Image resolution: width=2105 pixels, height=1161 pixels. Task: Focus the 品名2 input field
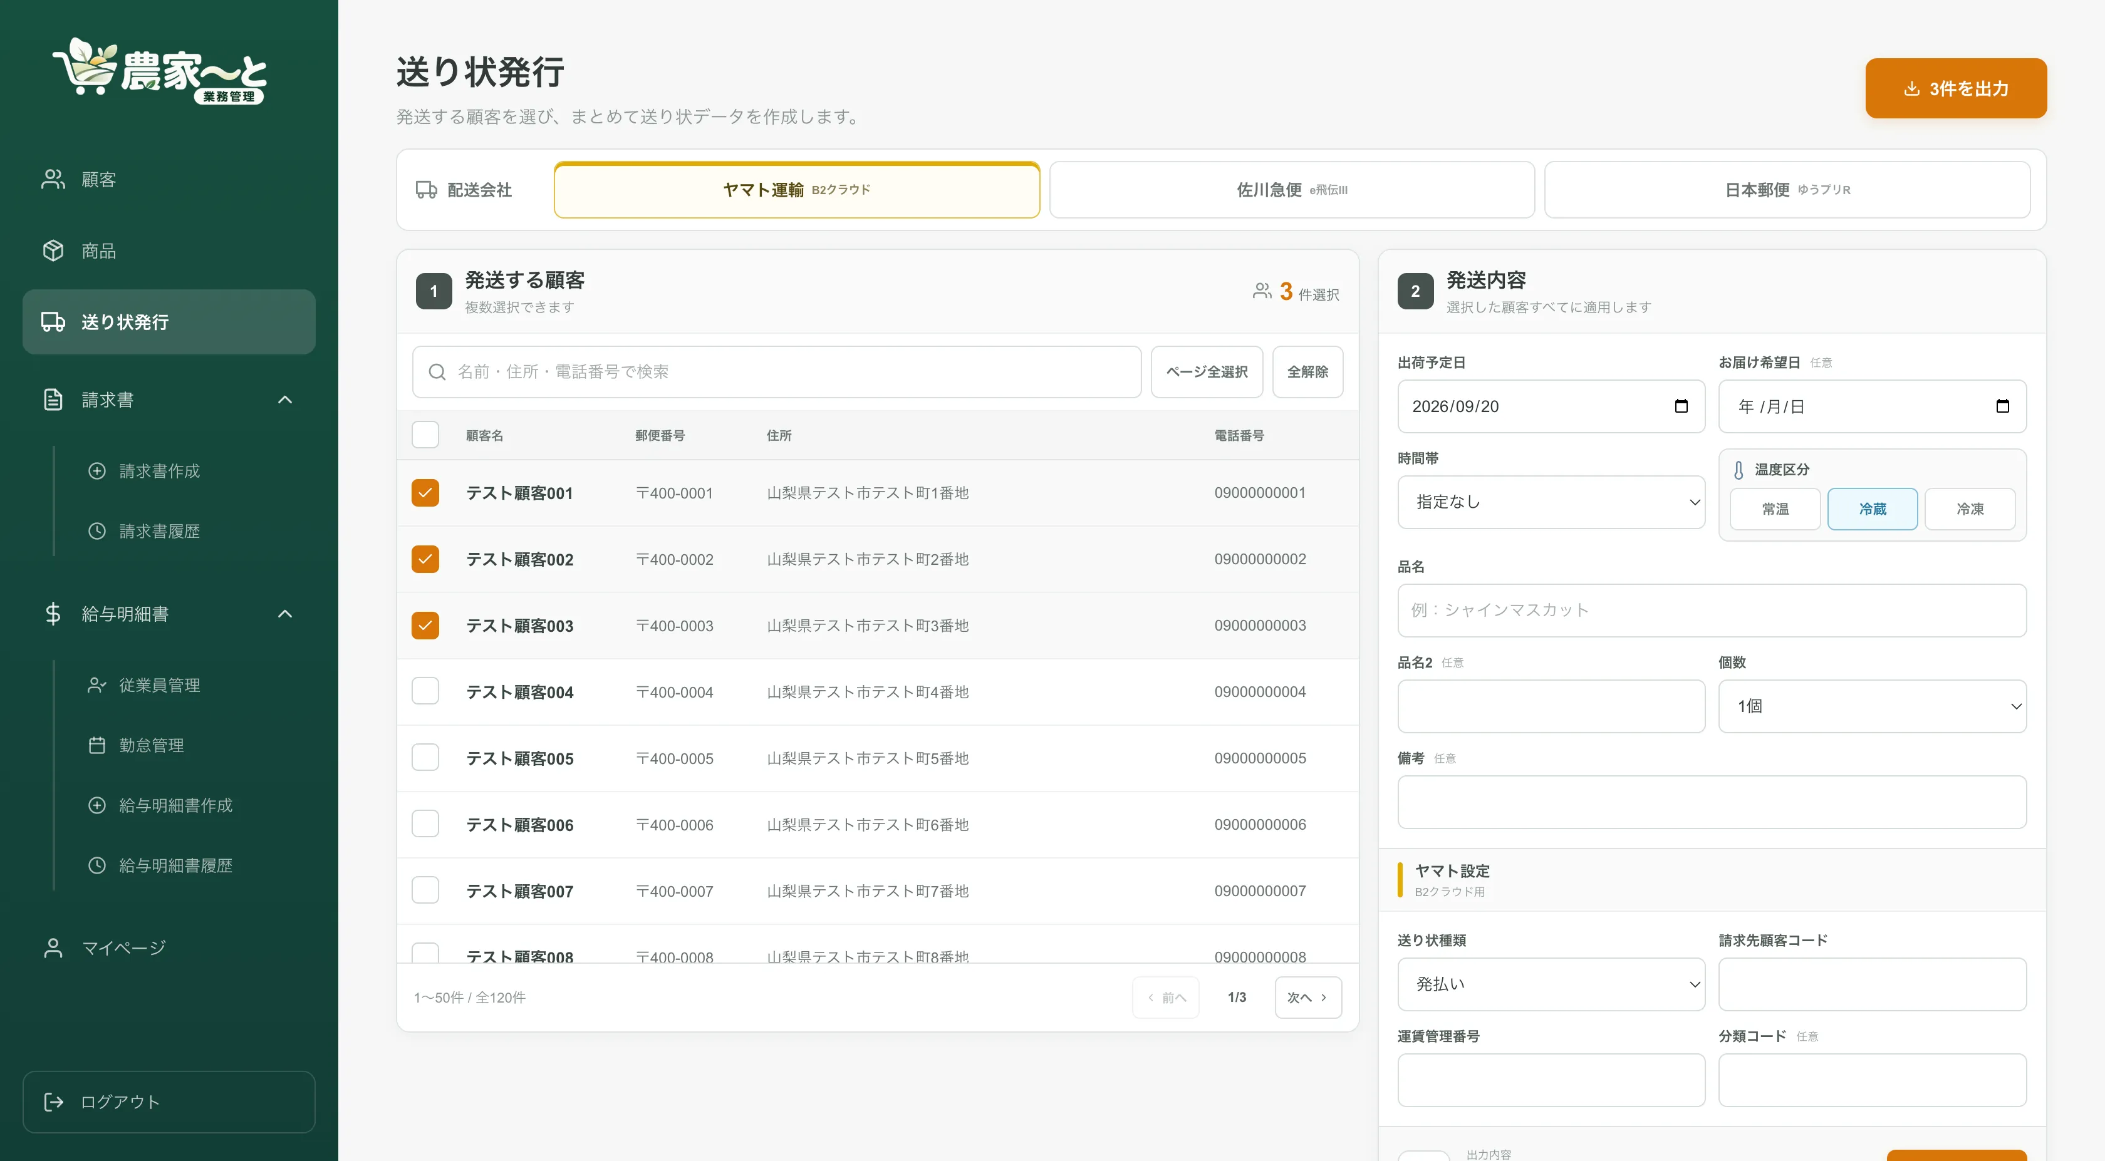1551,706
